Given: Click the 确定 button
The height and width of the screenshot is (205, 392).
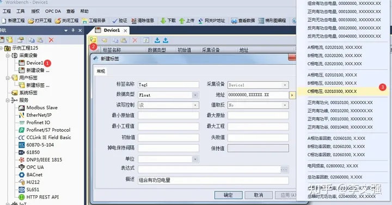Looking at the screenshot, I should tap(228, 195).
